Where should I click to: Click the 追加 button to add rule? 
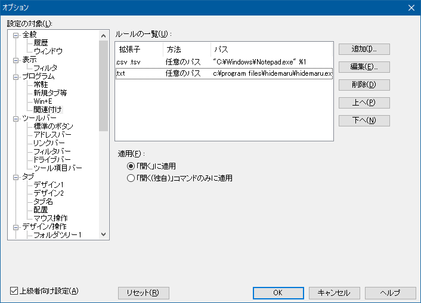click(x=364, y=49)
